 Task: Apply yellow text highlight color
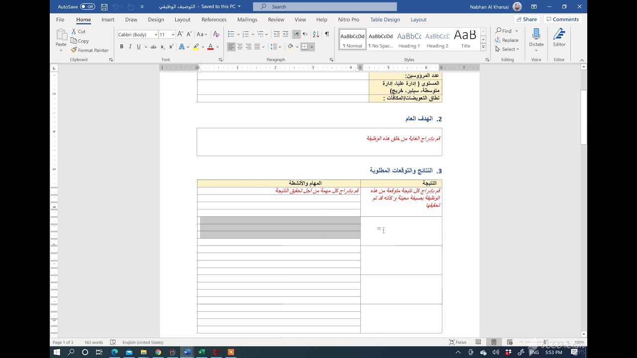click(196, 47)
